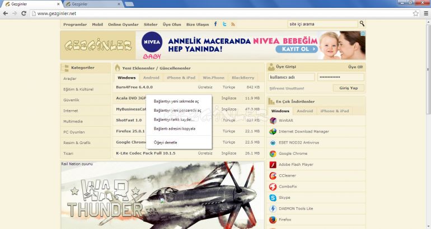Choose 'Öğeyi denetle' in context menu
The width and height of the screenshot is (431, 229).
[179, 142]
